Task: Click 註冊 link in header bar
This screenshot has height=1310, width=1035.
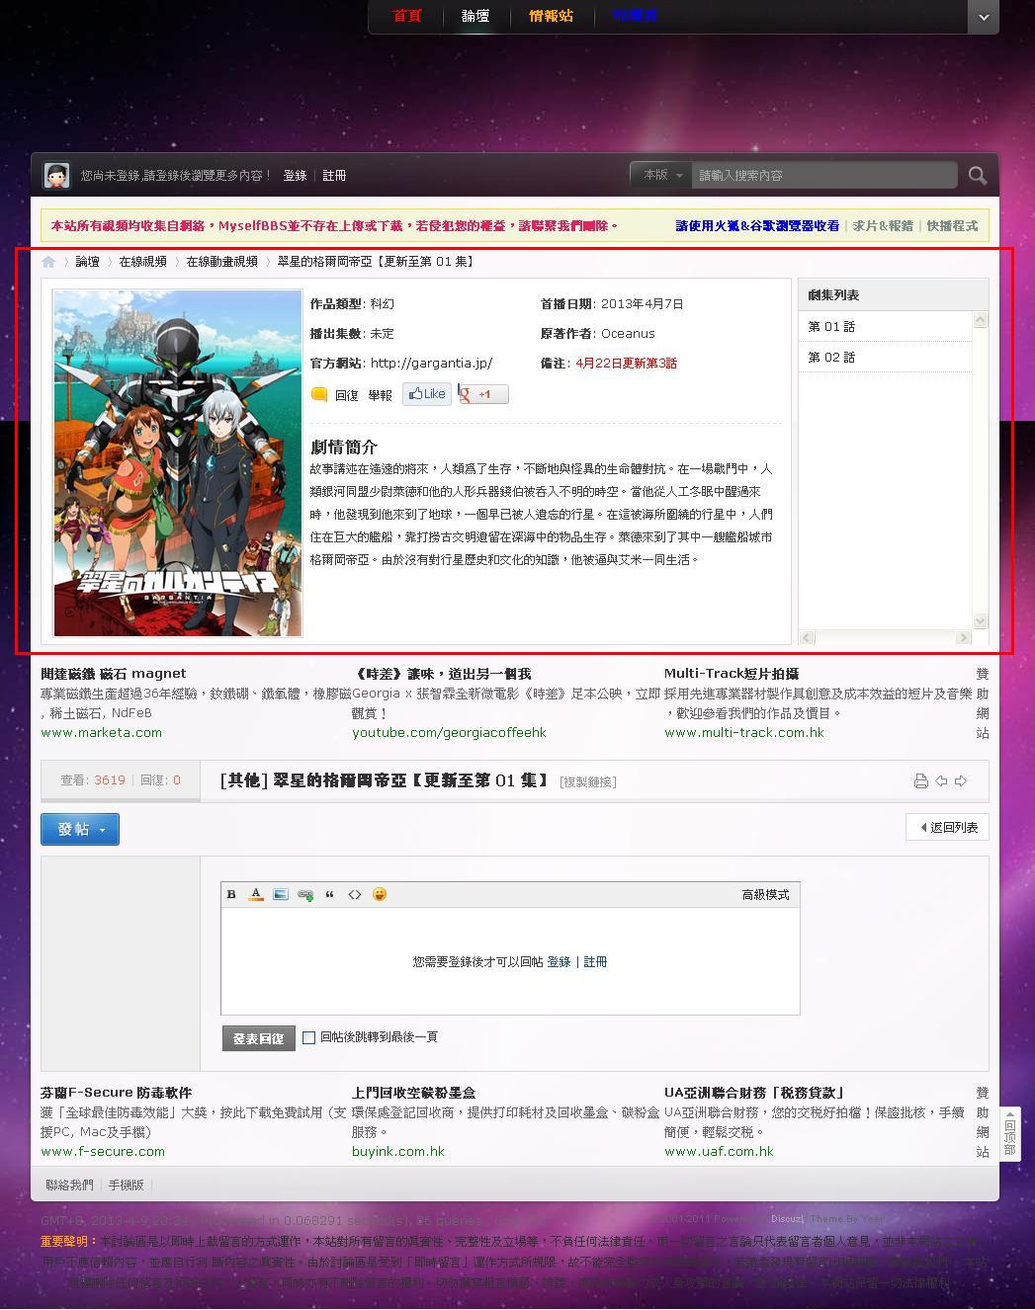Action: pyautogui.click(x=334, y=175)
